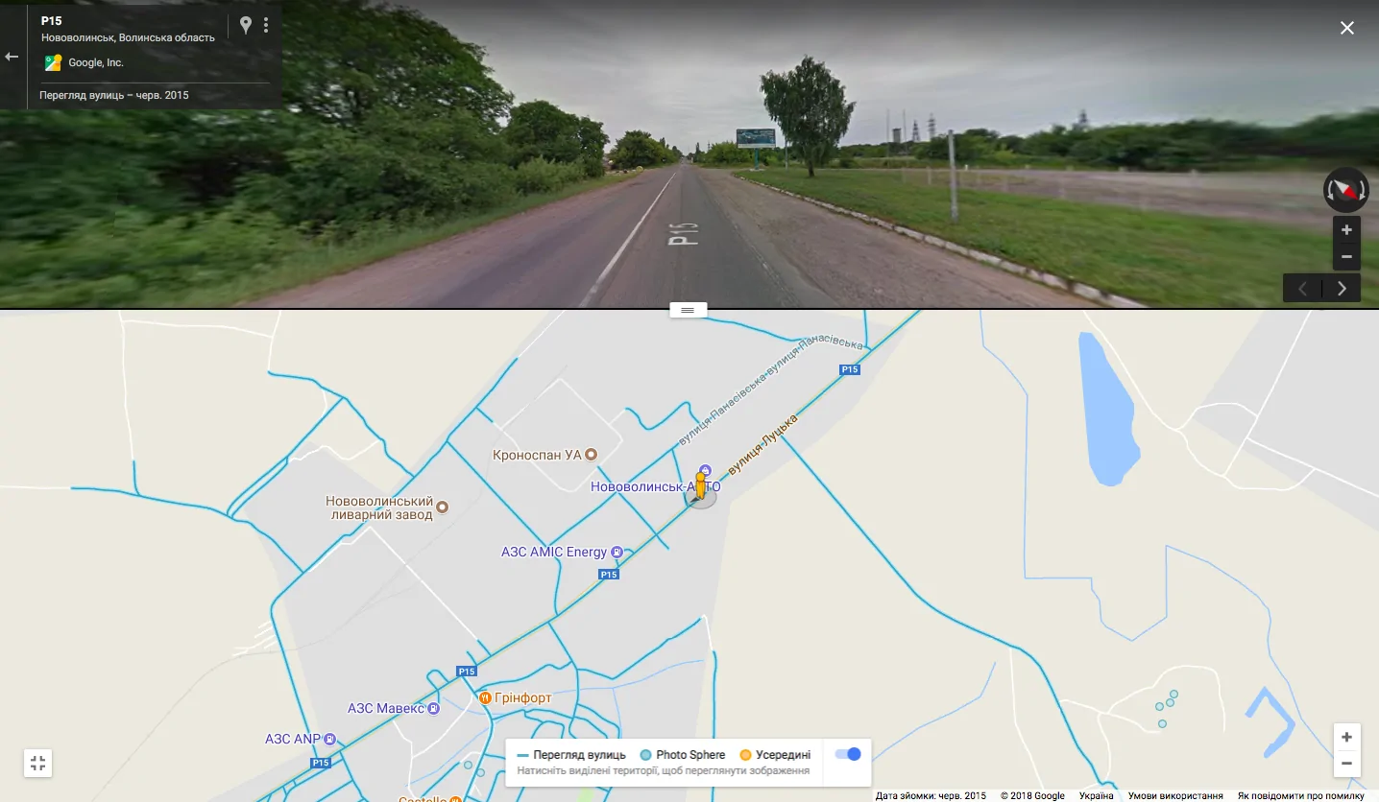The image size is (1379, 802).
Task: Open the АЗС AMIC Energy marker
Action: pyautogui.click(x=617, y=552)
